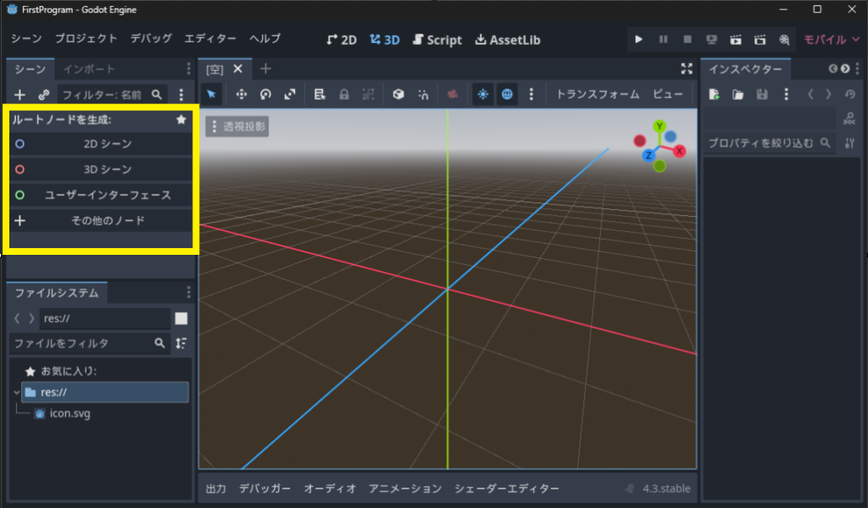The image size is (868, 508).
Task: Open the トランスフォーム menu
Action: pyautogui.click(x=598, y=94)
